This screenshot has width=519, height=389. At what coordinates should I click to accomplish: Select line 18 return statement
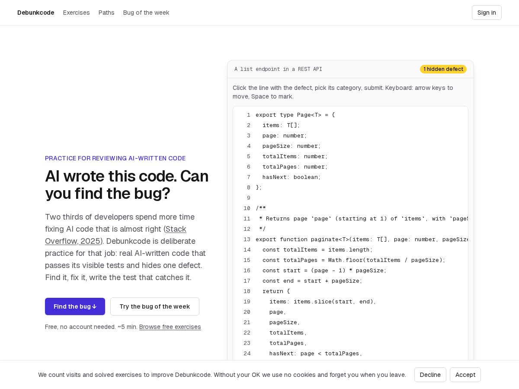[350, 291]
